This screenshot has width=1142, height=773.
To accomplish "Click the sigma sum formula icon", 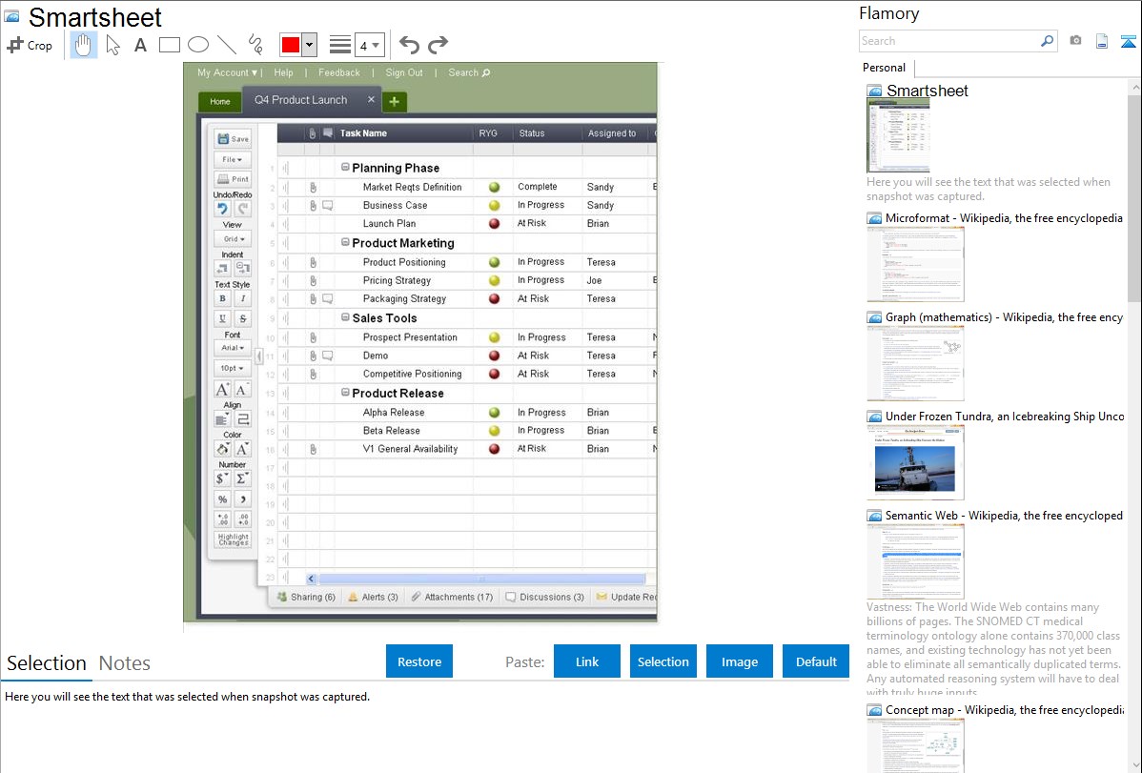I will tap(242, 478).
